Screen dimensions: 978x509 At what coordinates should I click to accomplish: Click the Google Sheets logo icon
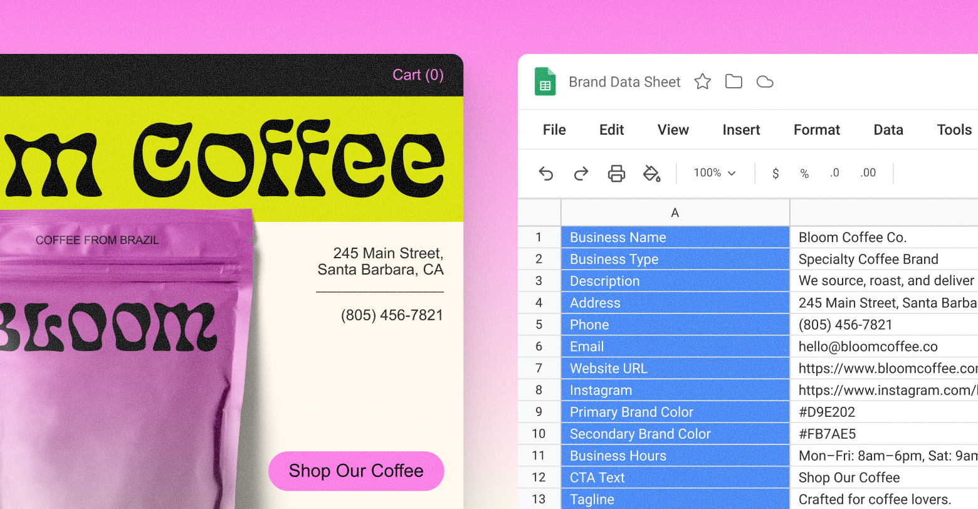[x=545, y=81]
